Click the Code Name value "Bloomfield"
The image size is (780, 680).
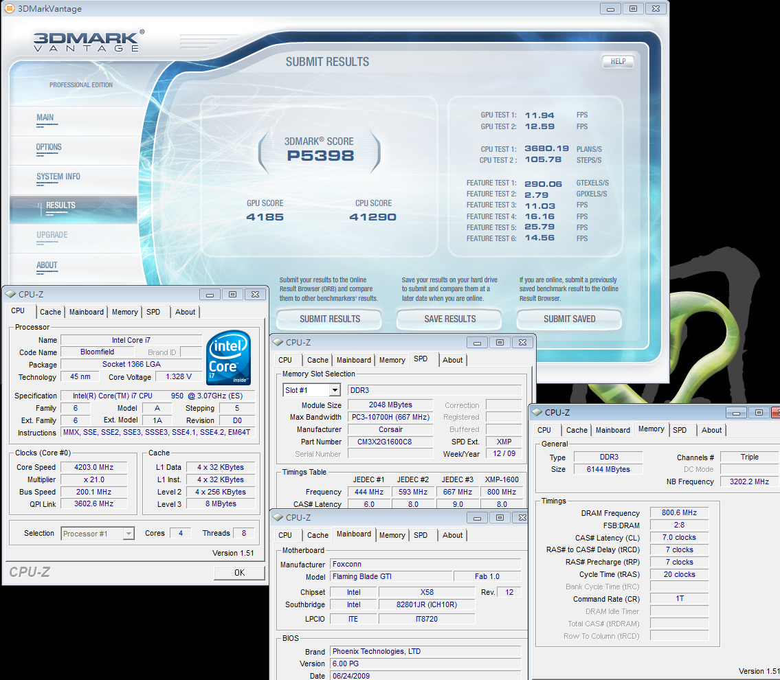point(97,352)
